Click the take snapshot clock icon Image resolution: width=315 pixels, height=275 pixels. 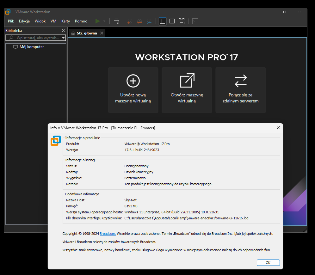point(130,21)
